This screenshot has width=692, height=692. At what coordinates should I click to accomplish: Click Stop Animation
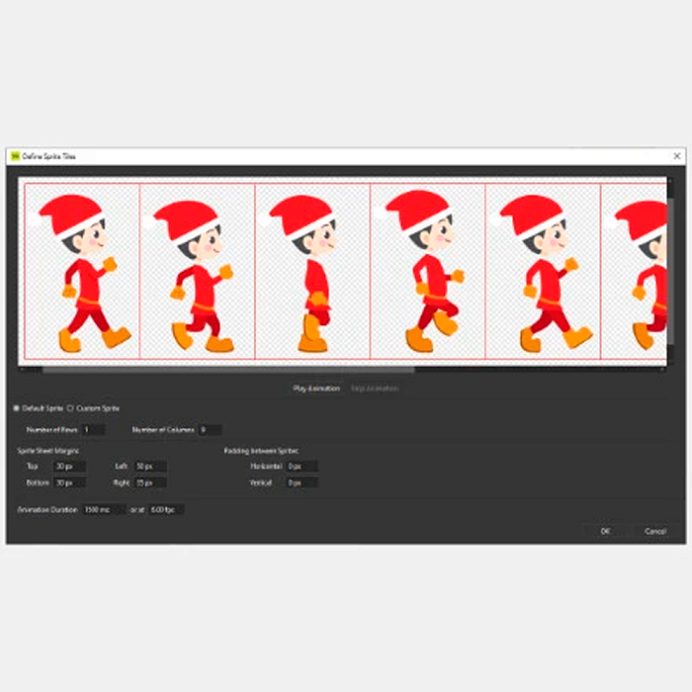point(375,389)
